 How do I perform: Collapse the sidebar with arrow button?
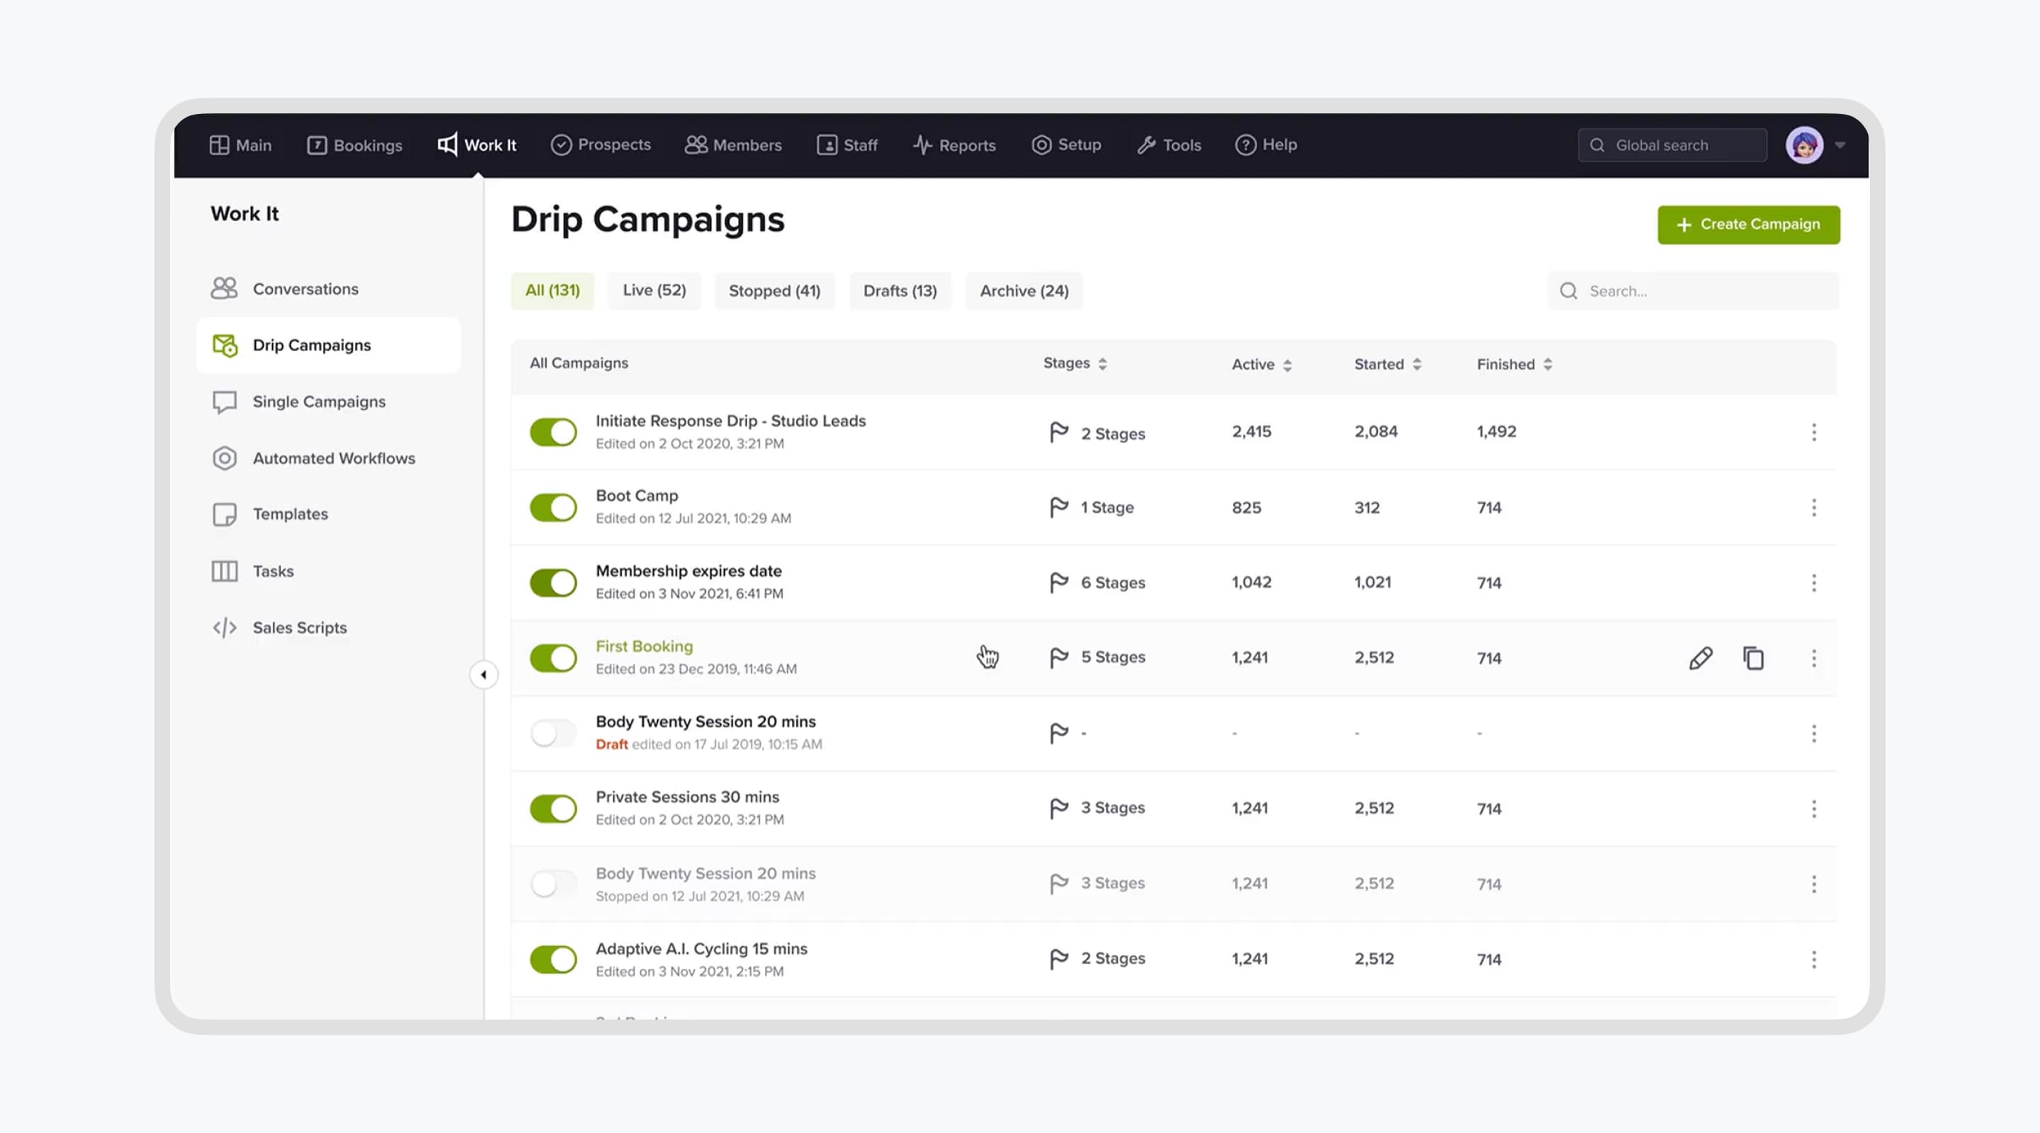tap(484, 675)
